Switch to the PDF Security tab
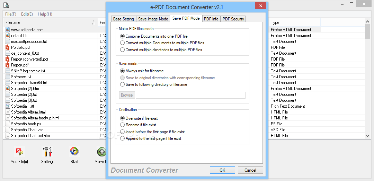374x181 pixels. click(233, 19)
